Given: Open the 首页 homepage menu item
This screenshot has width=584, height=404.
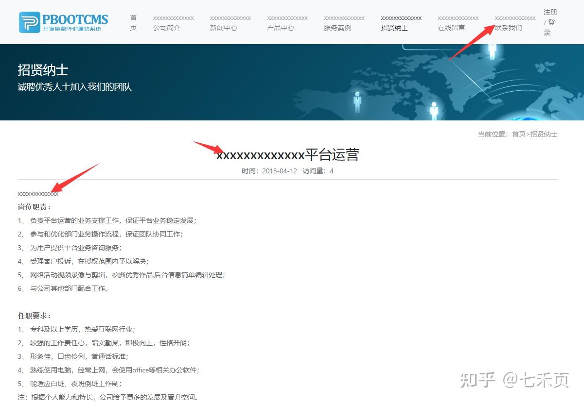Looking at the screenshot, I should 133,22.
